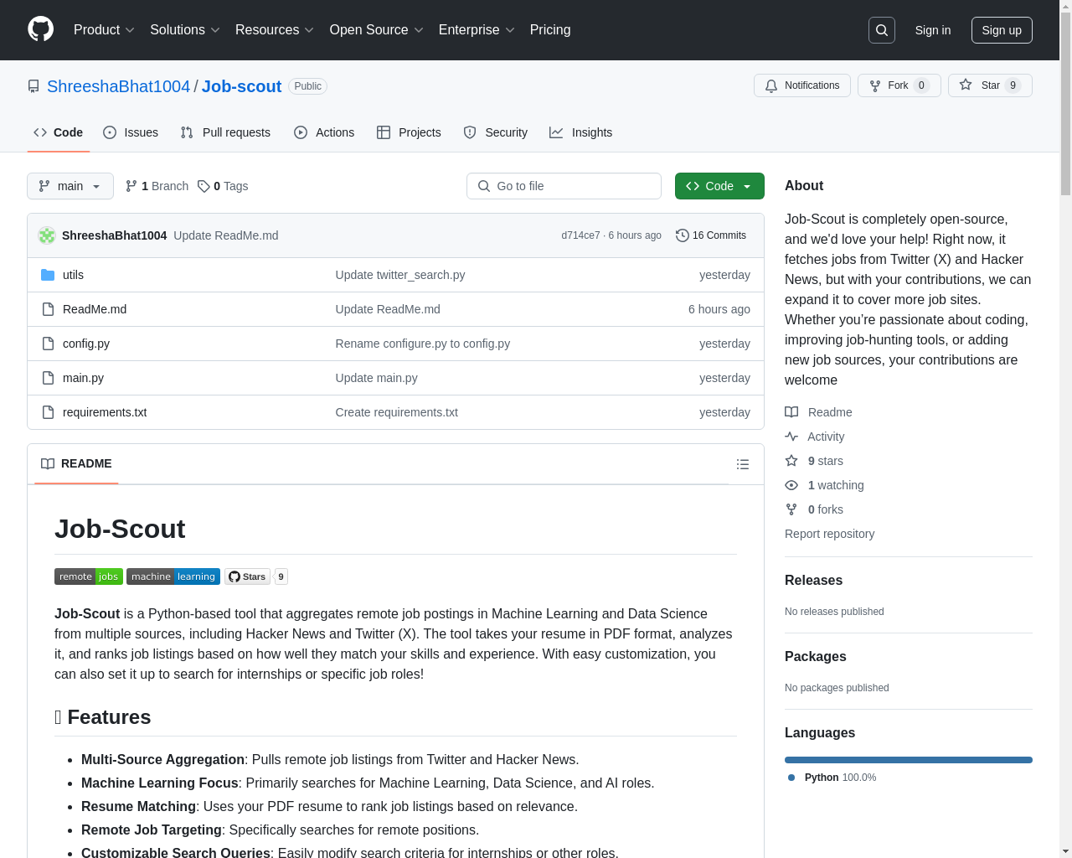The height and width of the screenshot is (858, 1072).
Task: Click the remote jobs badge
Action: click(89, 576)
